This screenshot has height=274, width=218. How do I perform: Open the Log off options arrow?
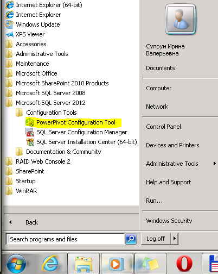coord(175,239)
